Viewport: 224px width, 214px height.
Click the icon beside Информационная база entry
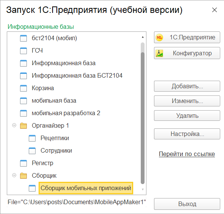pyautogui.click(x=23, y=63)
